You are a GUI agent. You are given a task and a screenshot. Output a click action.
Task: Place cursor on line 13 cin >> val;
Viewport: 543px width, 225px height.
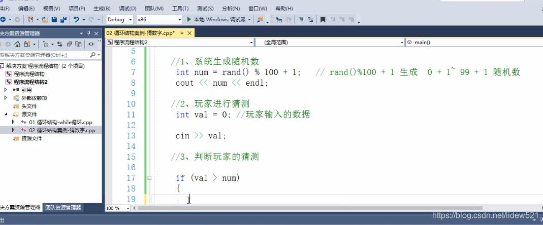click(201, 136)
